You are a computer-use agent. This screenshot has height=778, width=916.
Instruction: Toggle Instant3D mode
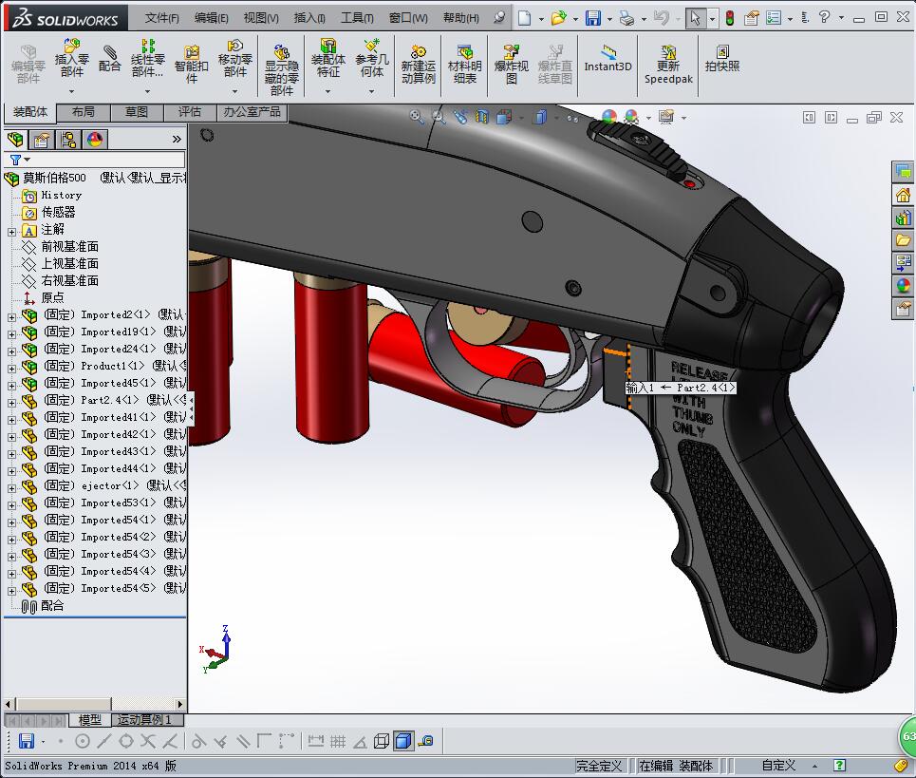click(x=608, y=59)
